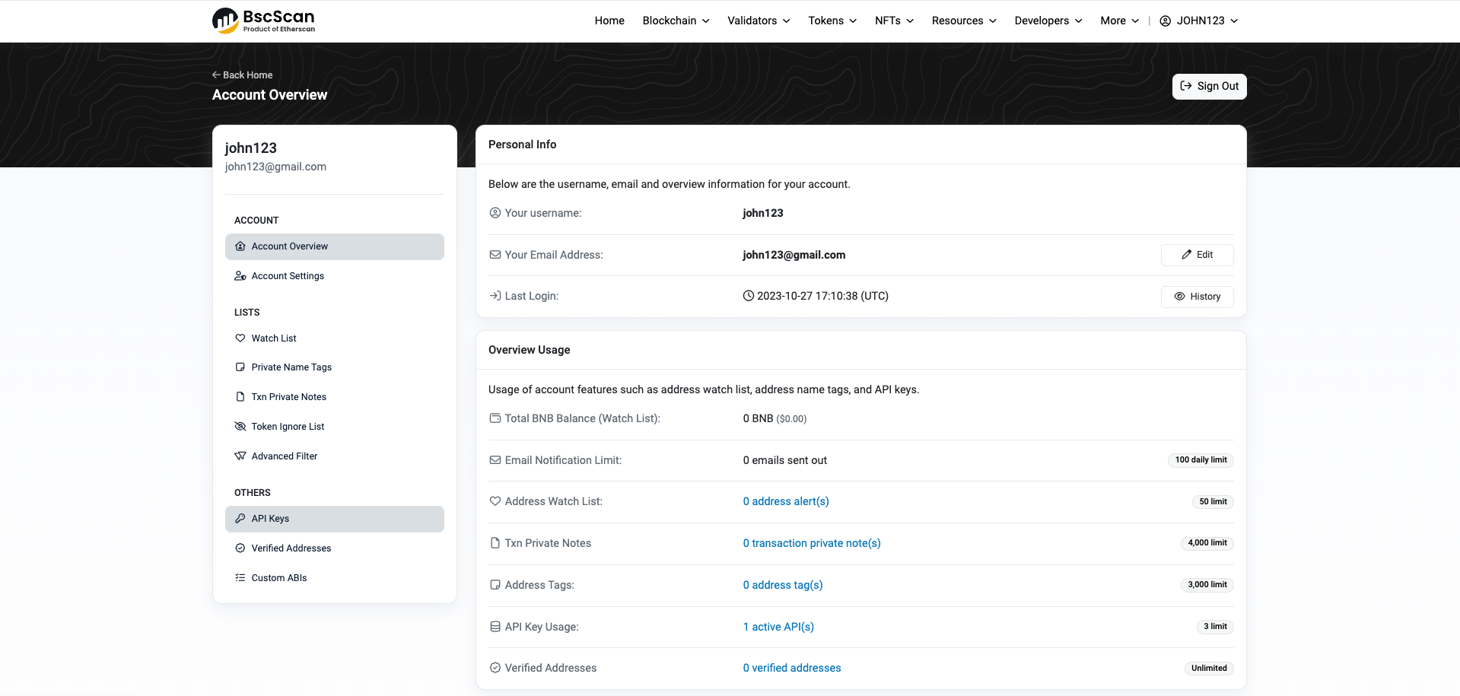Open the 0 address tag(s) link
The height and width of the screenshot is (696, 1460).
click(783, 585)
